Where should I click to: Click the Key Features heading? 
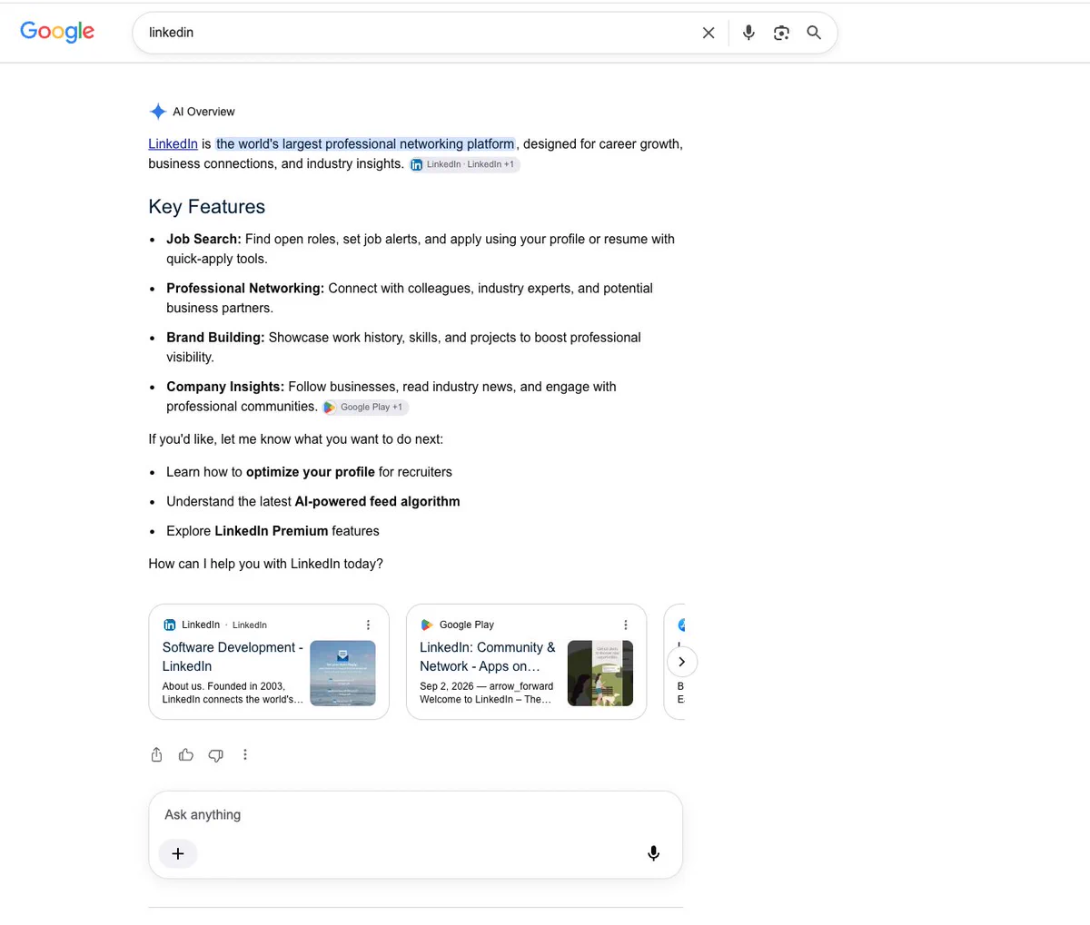click(x=207, y=206)
